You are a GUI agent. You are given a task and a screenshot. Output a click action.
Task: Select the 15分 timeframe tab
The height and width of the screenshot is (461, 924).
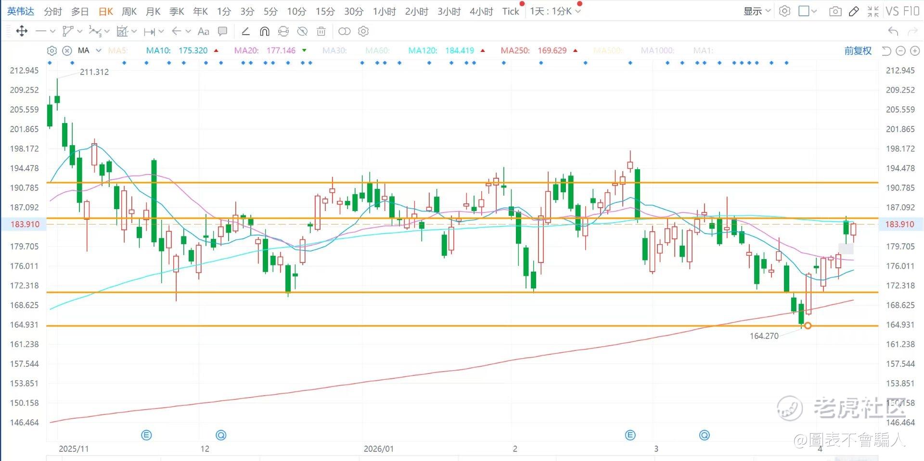pos(325,11)
